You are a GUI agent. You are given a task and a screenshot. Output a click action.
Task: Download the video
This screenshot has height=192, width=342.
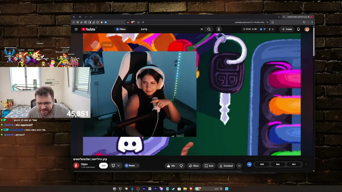point(226,166)
